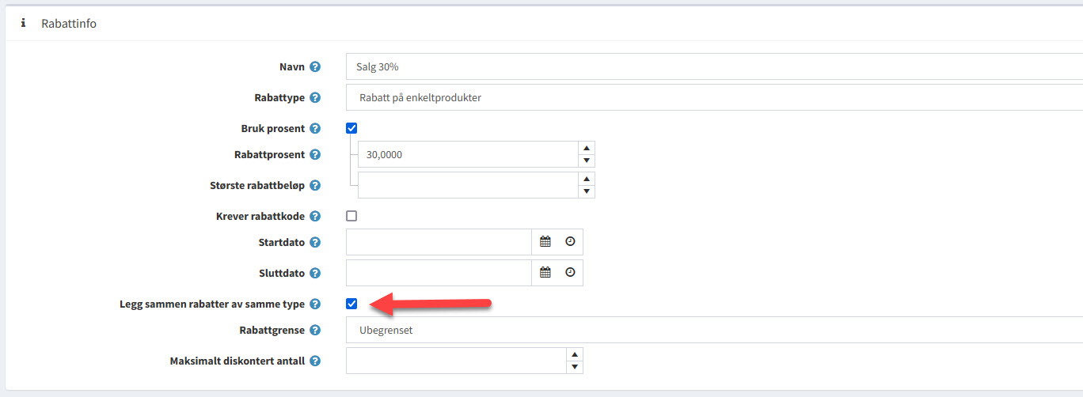
Task: Open the Sluttdato calendar picker
Action: tap(545, 273)
